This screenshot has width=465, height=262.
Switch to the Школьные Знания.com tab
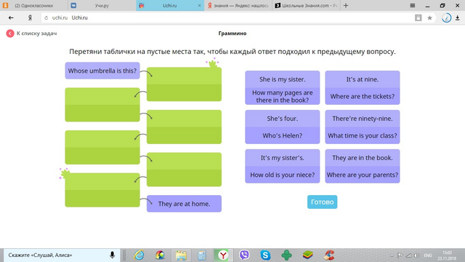tap(306, 5)
